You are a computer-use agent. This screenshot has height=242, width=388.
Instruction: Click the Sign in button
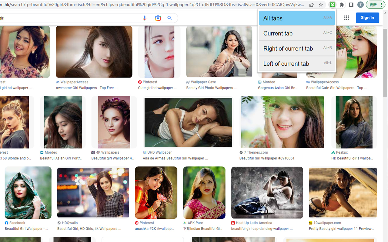click(367, 18)
